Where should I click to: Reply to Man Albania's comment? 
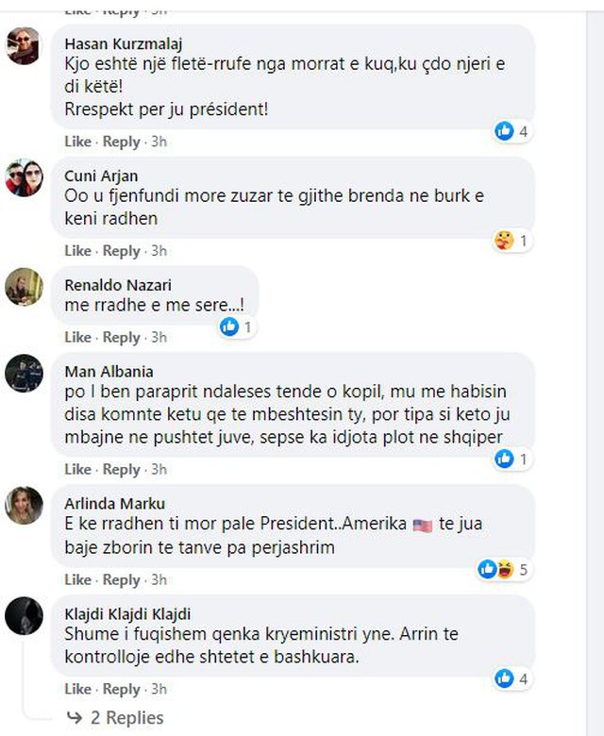[x=121, y=470]
